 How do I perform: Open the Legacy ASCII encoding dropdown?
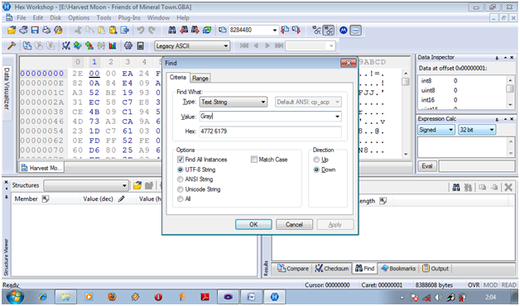tap(192, 46)
